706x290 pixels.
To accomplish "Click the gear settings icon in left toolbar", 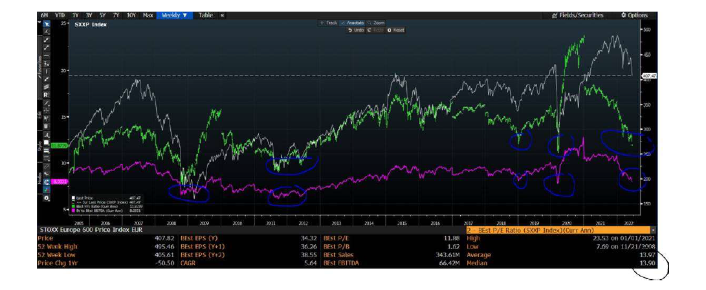I will click(x=46, y=198).
